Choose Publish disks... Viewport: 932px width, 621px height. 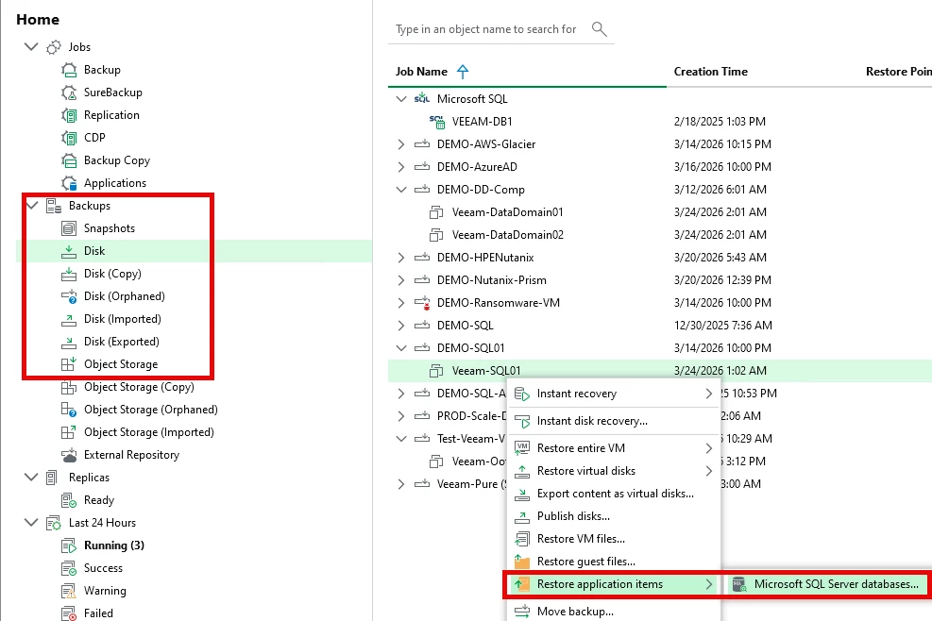(x=614, y=516)
